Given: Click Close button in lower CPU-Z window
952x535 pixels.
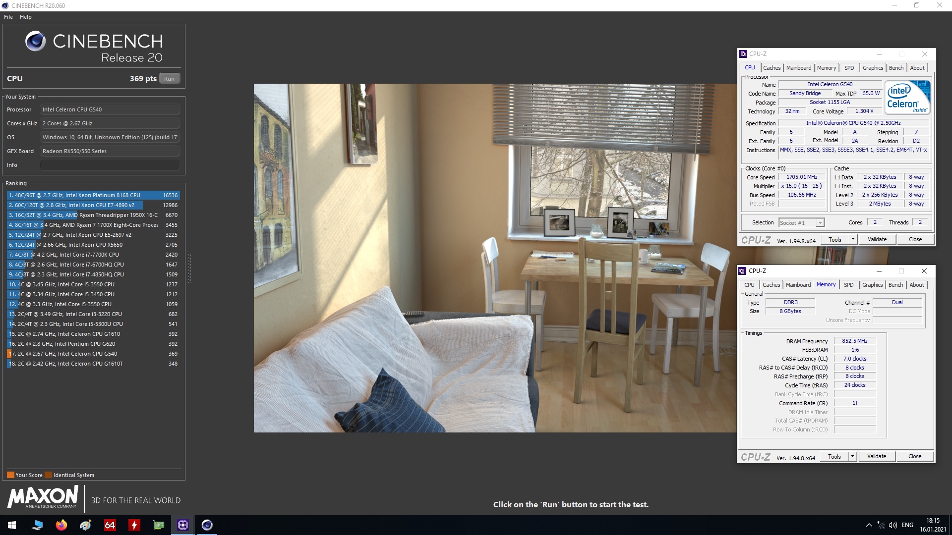Looking at the screenshot, I should coord(915,456).
